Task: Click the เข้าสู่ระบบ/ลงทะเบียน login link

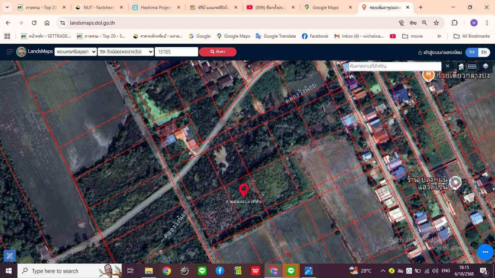Action: 440,52
